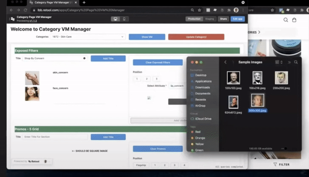Change Finder view mode dropdown
This screenshot has height=177, width=309.
(x=279, y=62)
